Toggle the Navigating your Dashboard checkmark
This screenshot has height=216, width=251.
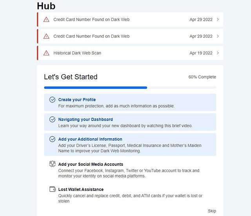[52, 119]
